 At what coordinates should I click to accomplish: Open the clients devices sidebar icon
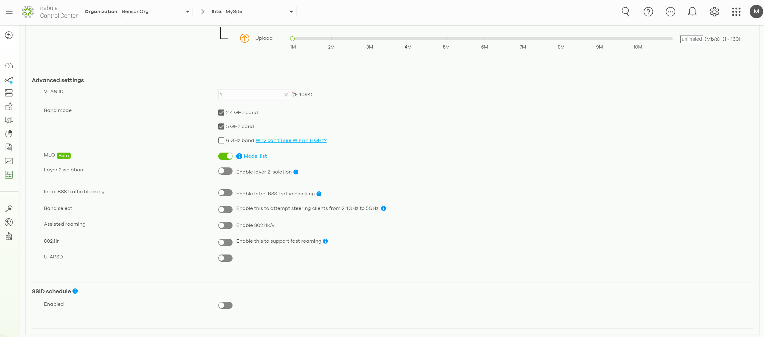click(9, 120)
